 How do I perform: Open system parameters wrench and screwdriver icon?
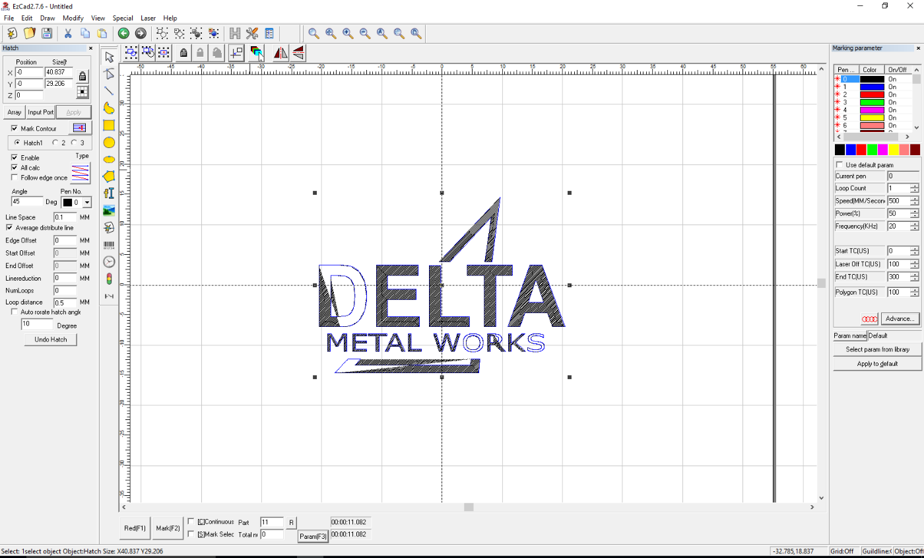click(x=252, y=33)
